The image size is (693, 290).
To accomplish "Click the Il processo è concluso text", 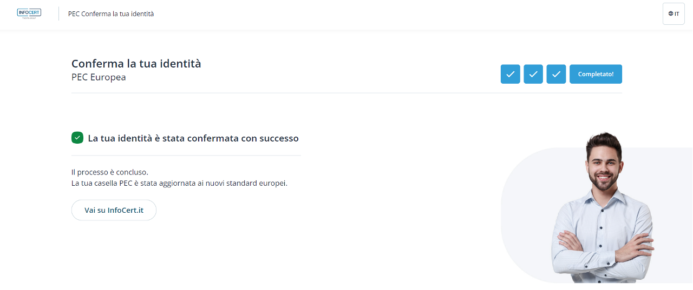I will 110,172.
